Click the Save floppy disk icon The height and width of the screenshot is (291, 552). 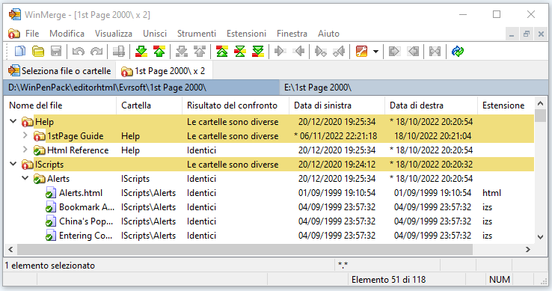[x=56, y=52]
